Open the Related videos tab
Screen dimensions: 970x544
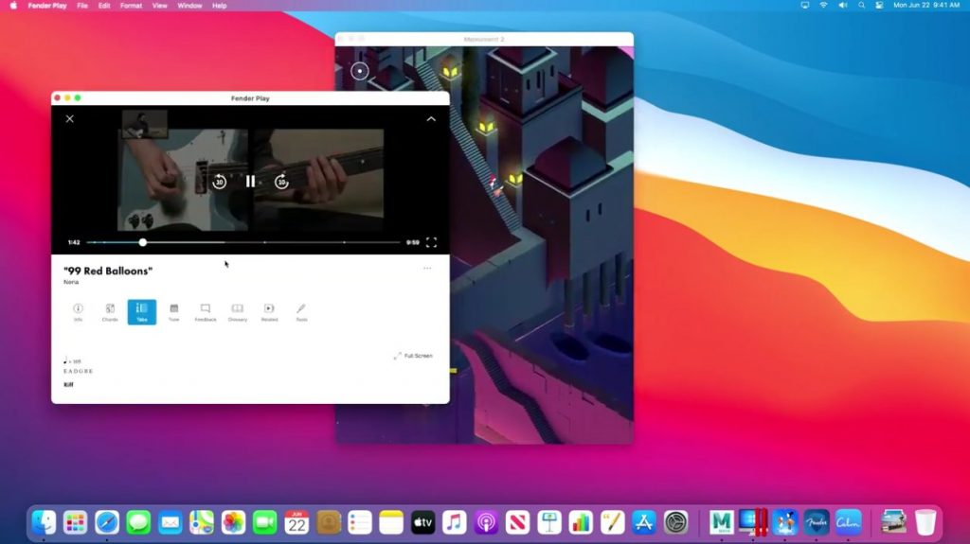pos(269,312)
